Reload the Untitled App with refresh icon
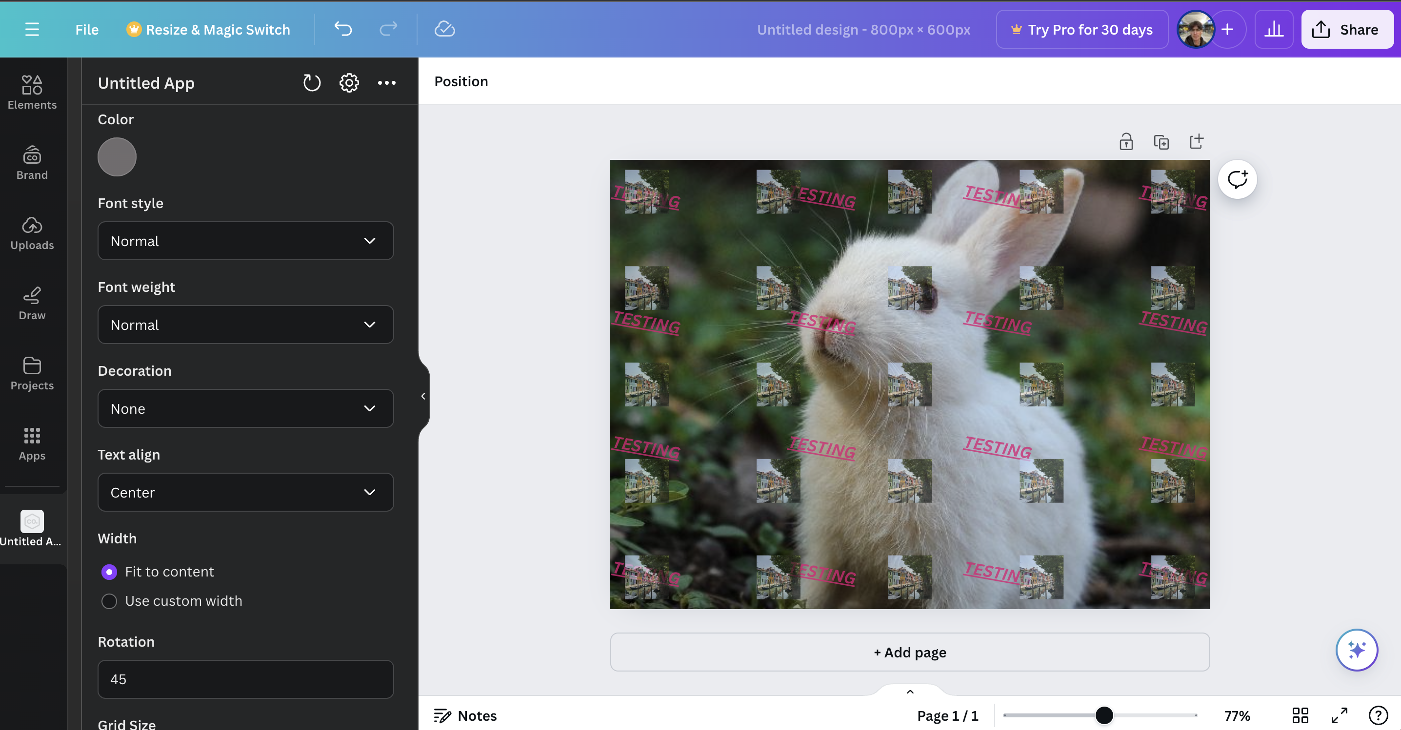 pos(312,83)
